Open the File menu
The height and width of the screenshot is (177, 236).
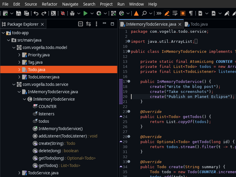pyautogui.click(x=5, y=4)
